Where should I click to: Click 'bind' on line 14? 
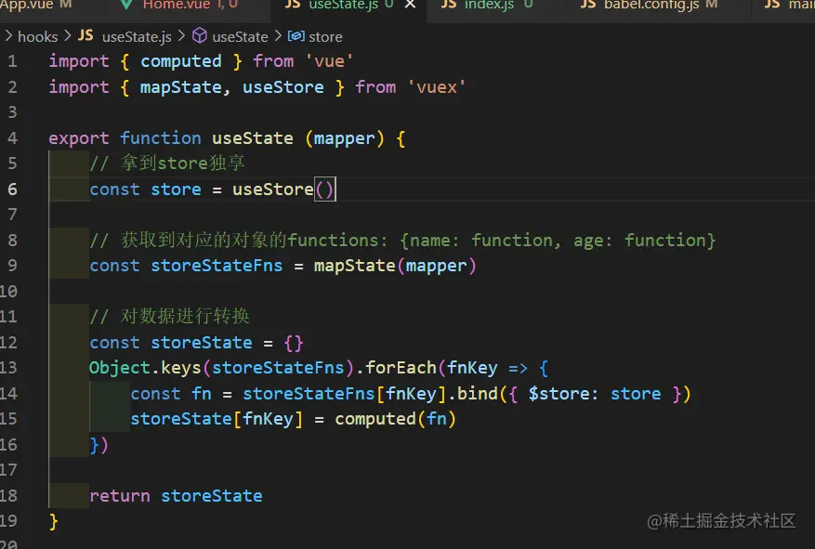pyautogui.click(x=477, y=394)
